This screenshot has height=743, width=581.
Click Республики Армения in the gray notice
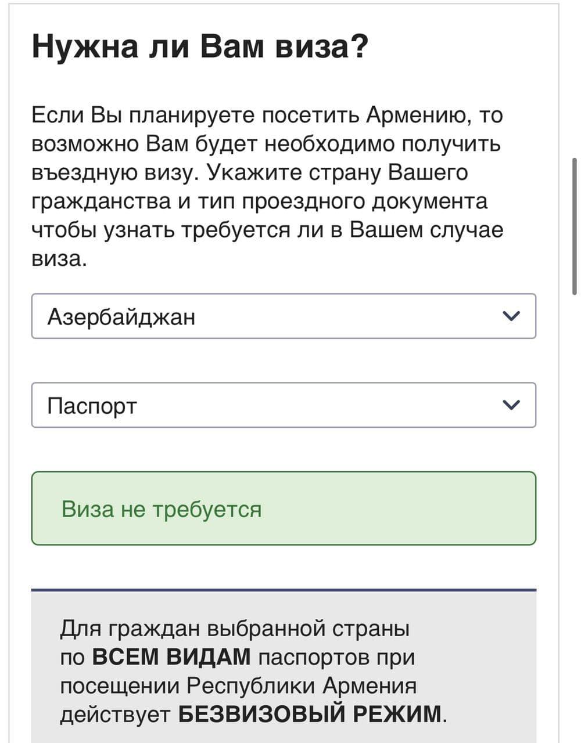click(x=302, y=685)
